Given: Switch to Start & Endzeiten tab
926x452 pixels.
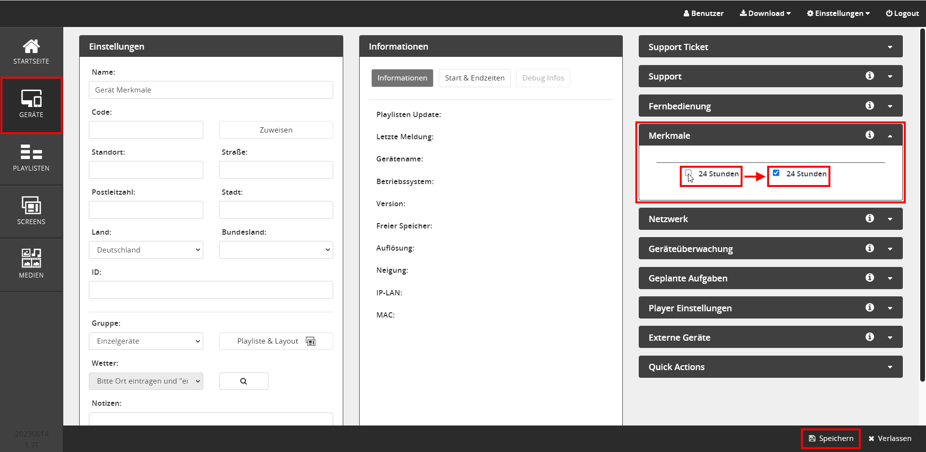Looking at the screenshot, I should click(x=474, y=78).
